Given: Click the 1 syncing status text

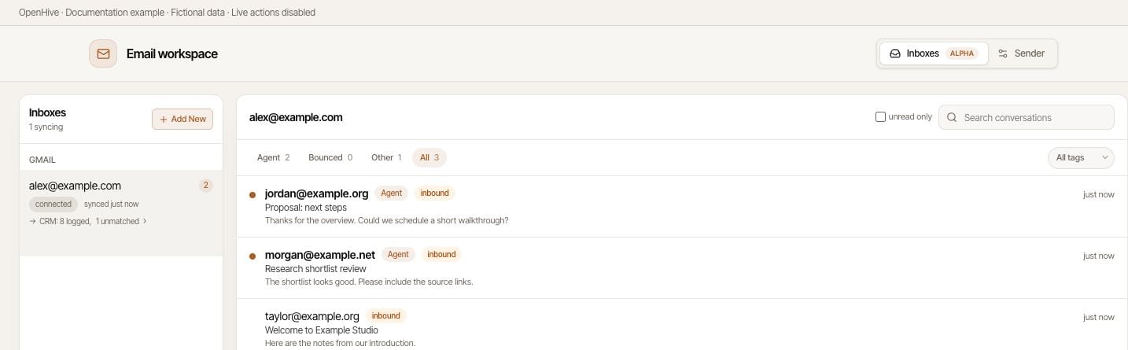Looking at the screenshot, I should tap(46, 127).
